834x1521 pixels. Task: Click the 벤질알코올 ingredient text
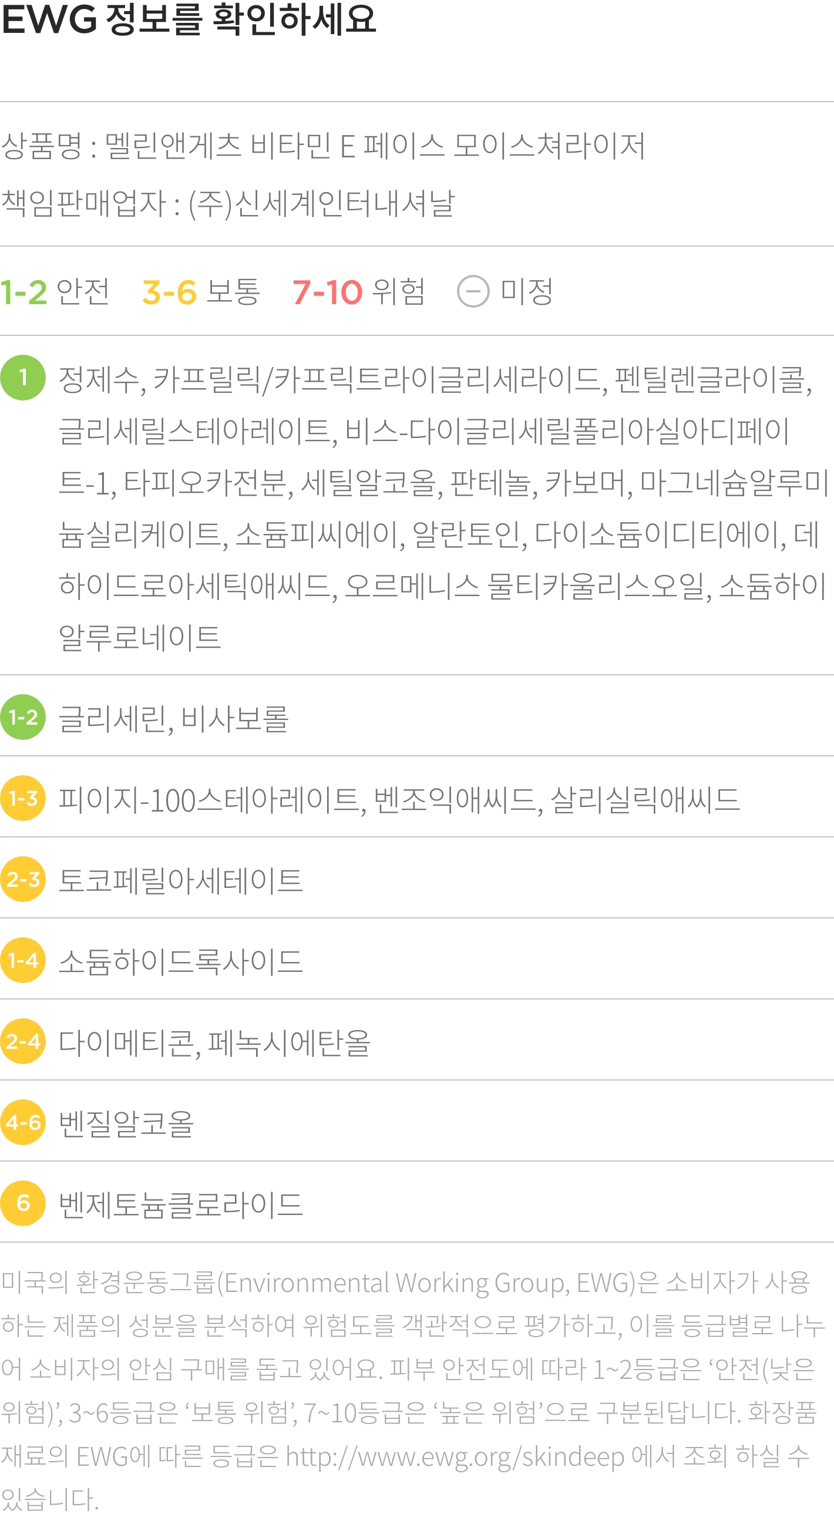[126, 1123]
